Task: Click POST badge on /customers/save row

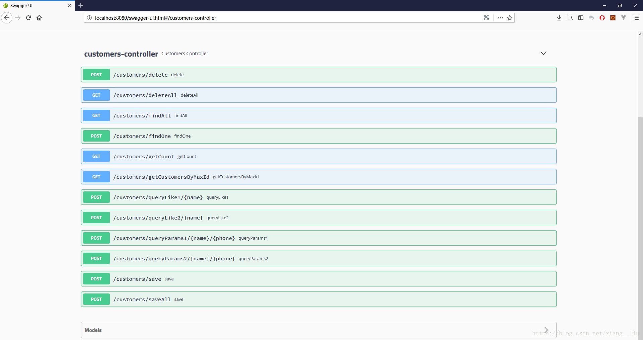Action: coord(96,279)
